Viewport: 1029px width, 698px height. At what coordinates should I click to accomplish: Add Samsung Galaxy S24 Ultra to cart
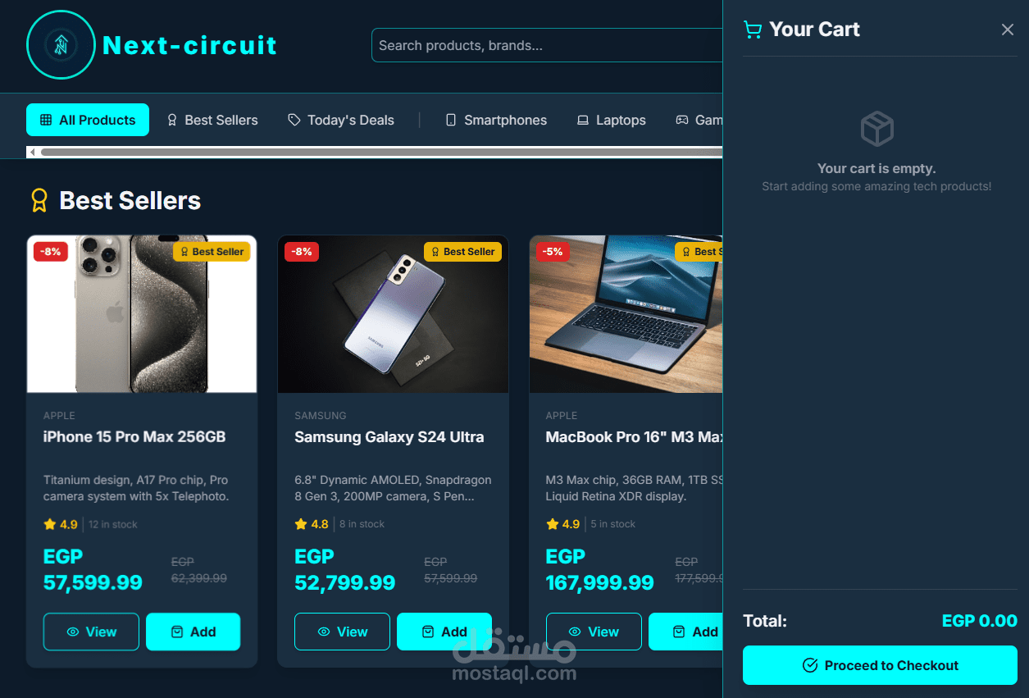444,632
